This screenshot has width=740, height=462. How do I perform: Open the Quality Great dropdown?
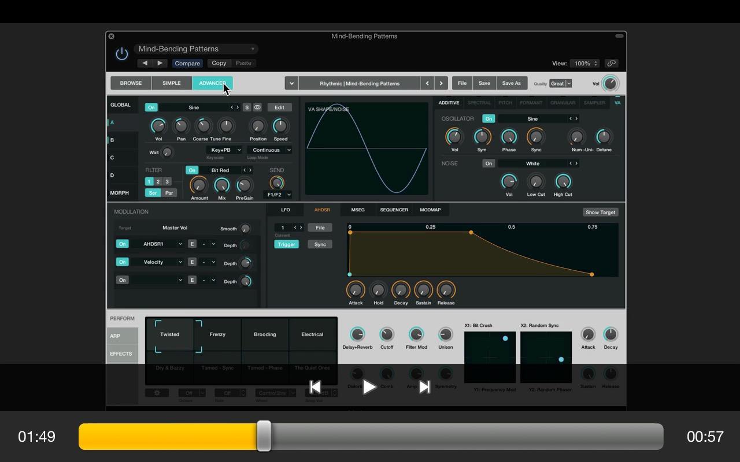coord(561,84)
